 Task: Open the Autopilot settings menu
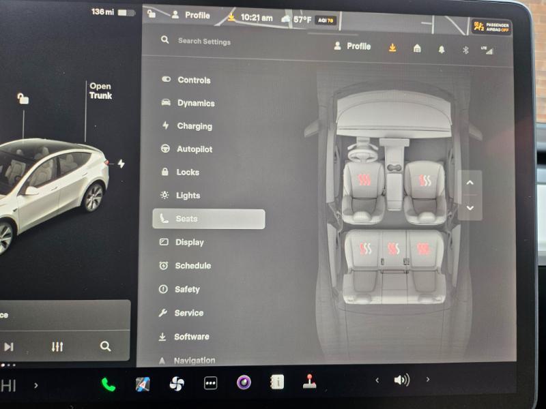point(194,149)
